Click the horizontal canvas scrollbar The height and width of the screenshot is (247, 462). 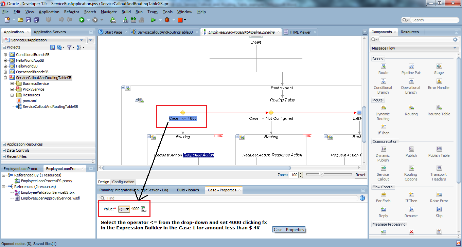(197, 168)
